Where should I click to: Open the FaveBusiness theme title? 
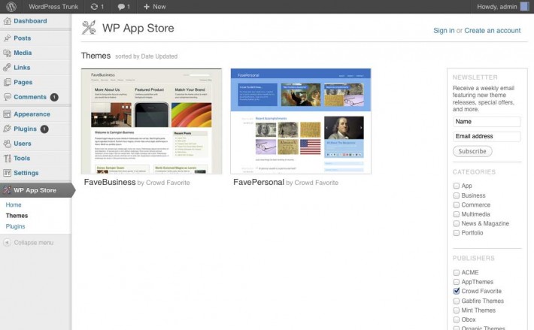[x=110, y=182]
